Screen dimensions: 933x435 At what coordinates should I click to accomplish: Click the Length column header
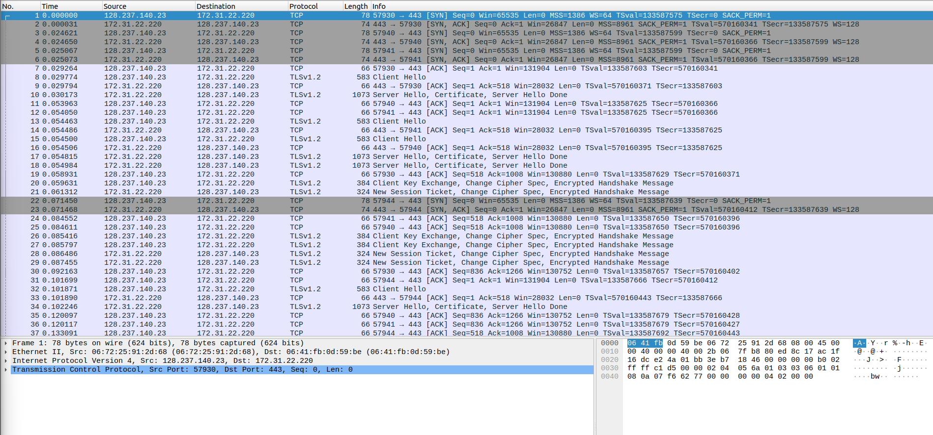[x=356, y=6]
